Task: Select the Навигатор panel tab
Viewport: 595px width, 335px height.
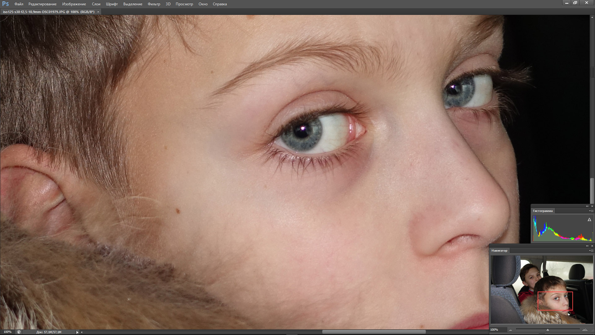Action: coord(499,251)
